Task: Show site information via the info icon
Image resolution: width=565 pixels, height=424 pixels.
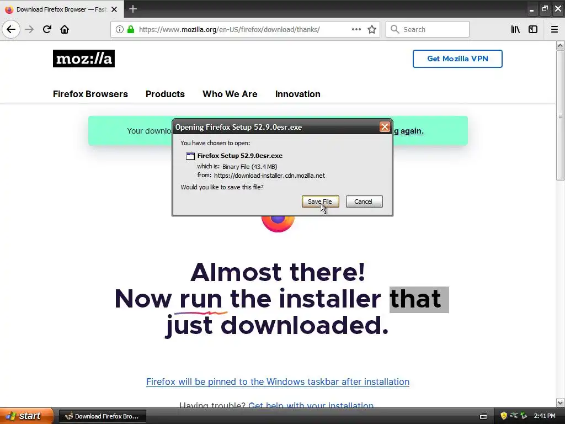Action: click(120, 29)
